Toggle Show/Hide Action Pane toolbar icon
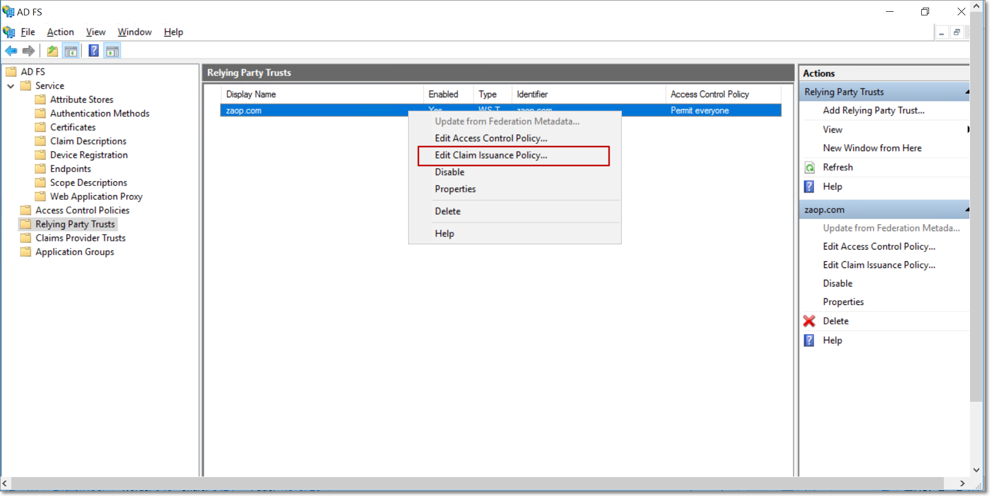Image resolution: width=990 pixels, height=496 pixels. 112,51
